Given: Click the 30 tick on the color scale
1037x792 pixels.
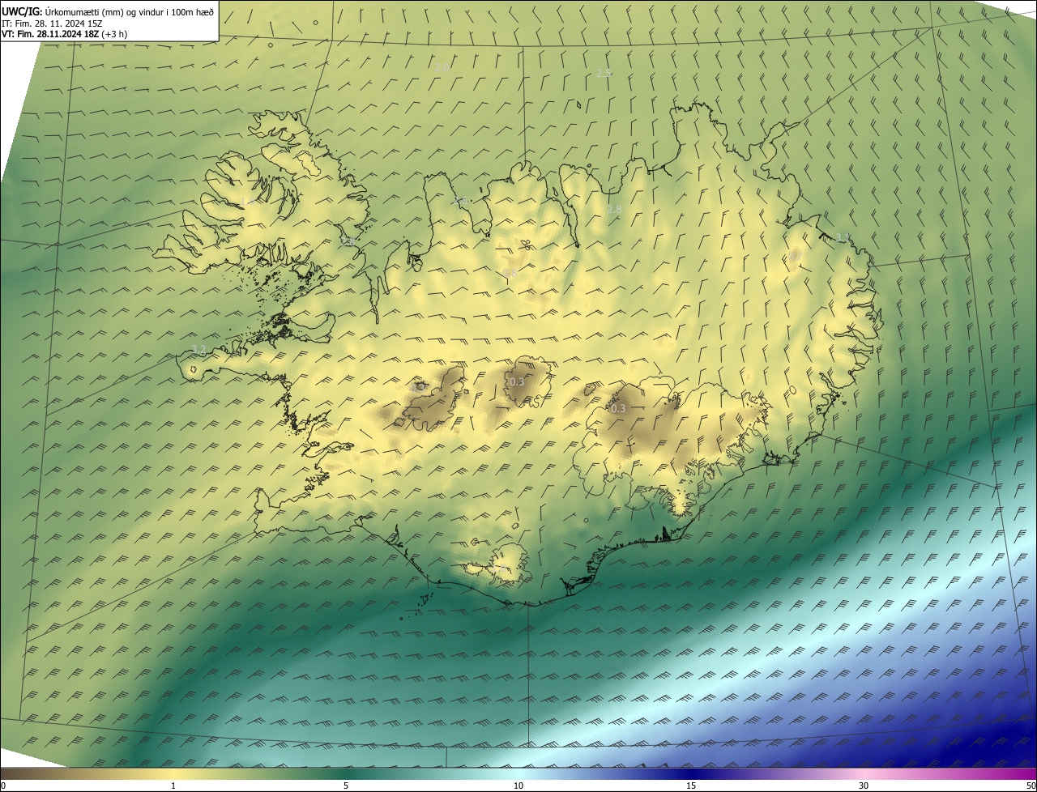Looking at the screenshot, I should coord(864,786).
